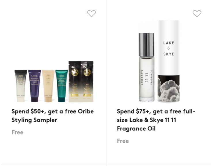Select the purple Oribe Supershine tube
211x166 pixels.
pos(35,86)
